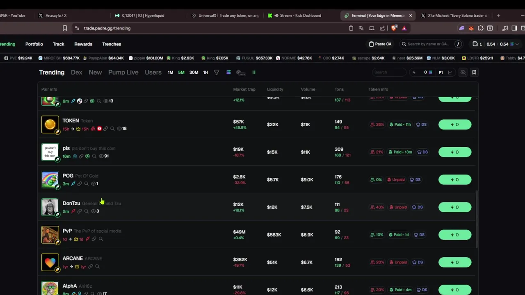Click the magnifier icon on POG row
Image resolution: width=525 pixels, height=295 pixels.
click(x=86, y=184)
